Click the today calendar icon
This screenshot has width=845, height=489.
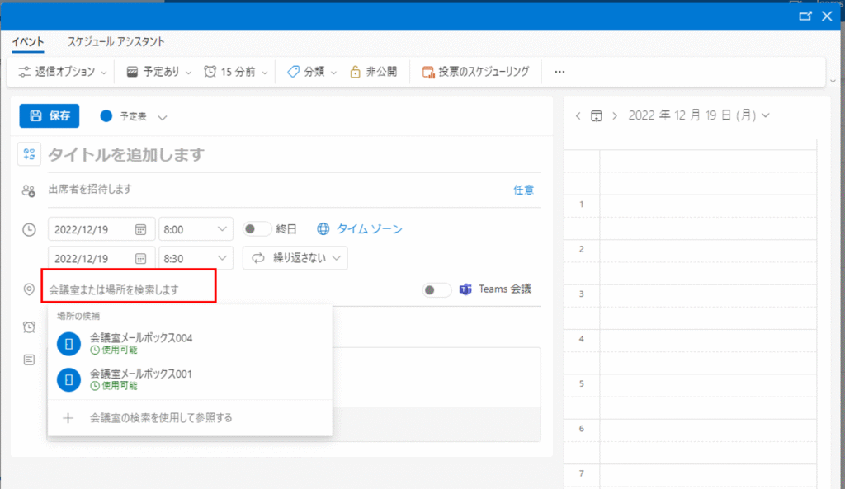coord(597,115)
